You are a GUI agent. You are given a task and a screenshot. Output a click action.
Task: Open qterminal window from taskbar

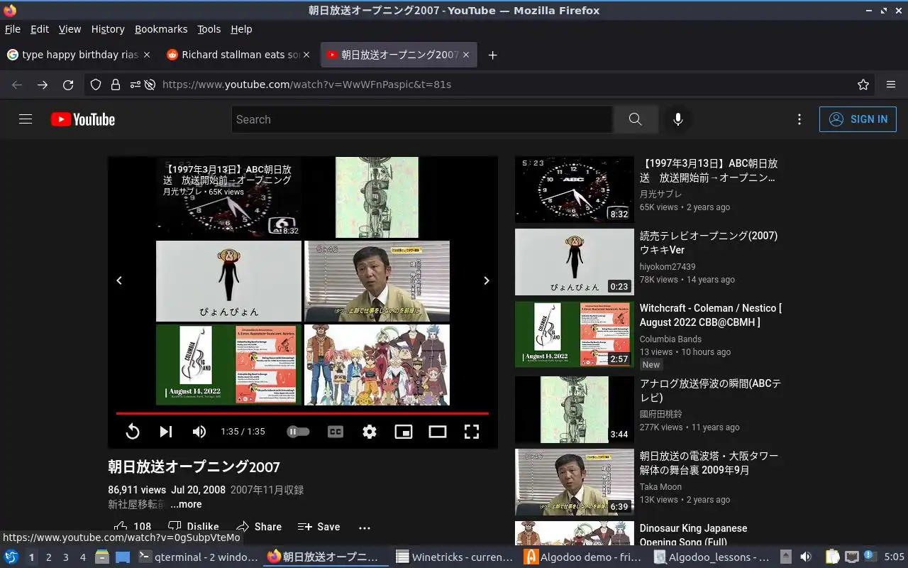pyautogui.click(x=198, y=557)
